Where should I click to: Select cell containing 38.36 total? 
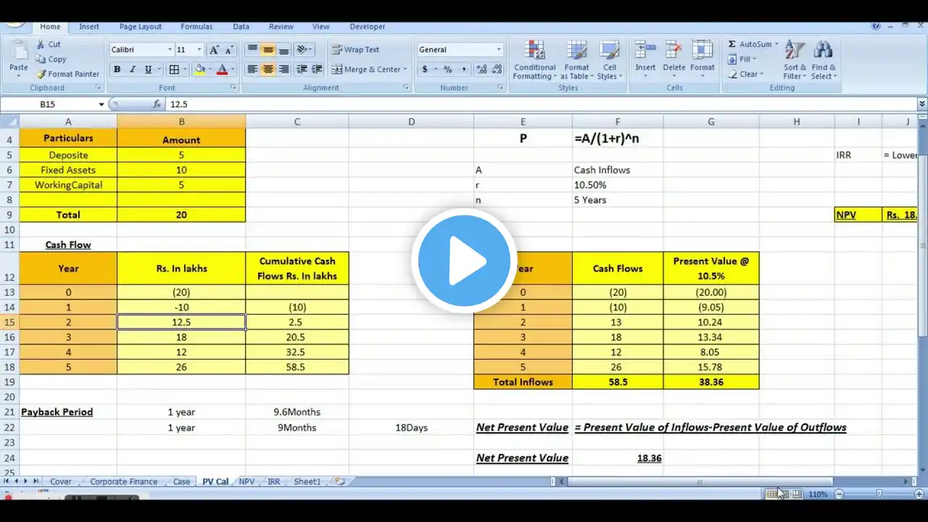click(711, 382)
